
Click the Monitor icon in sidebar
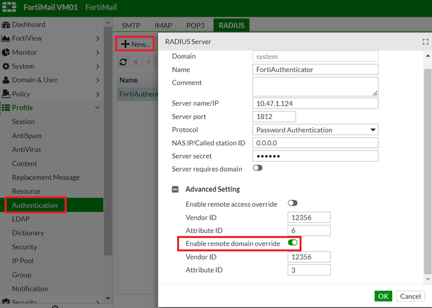[6, 53]
